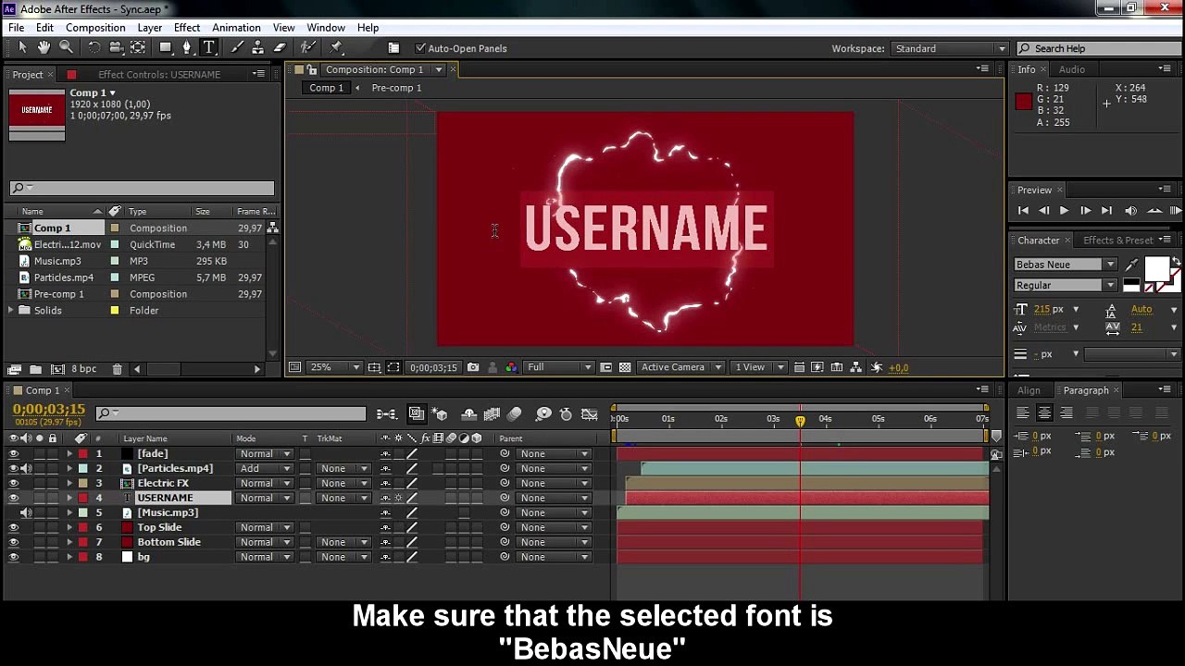Open the Regular font style dropdown
1185x666 pixels.
coord(1066,285)
